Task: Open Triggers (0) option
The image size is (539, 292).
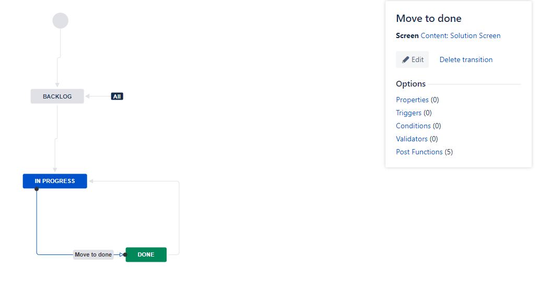Action: (414, 113)
